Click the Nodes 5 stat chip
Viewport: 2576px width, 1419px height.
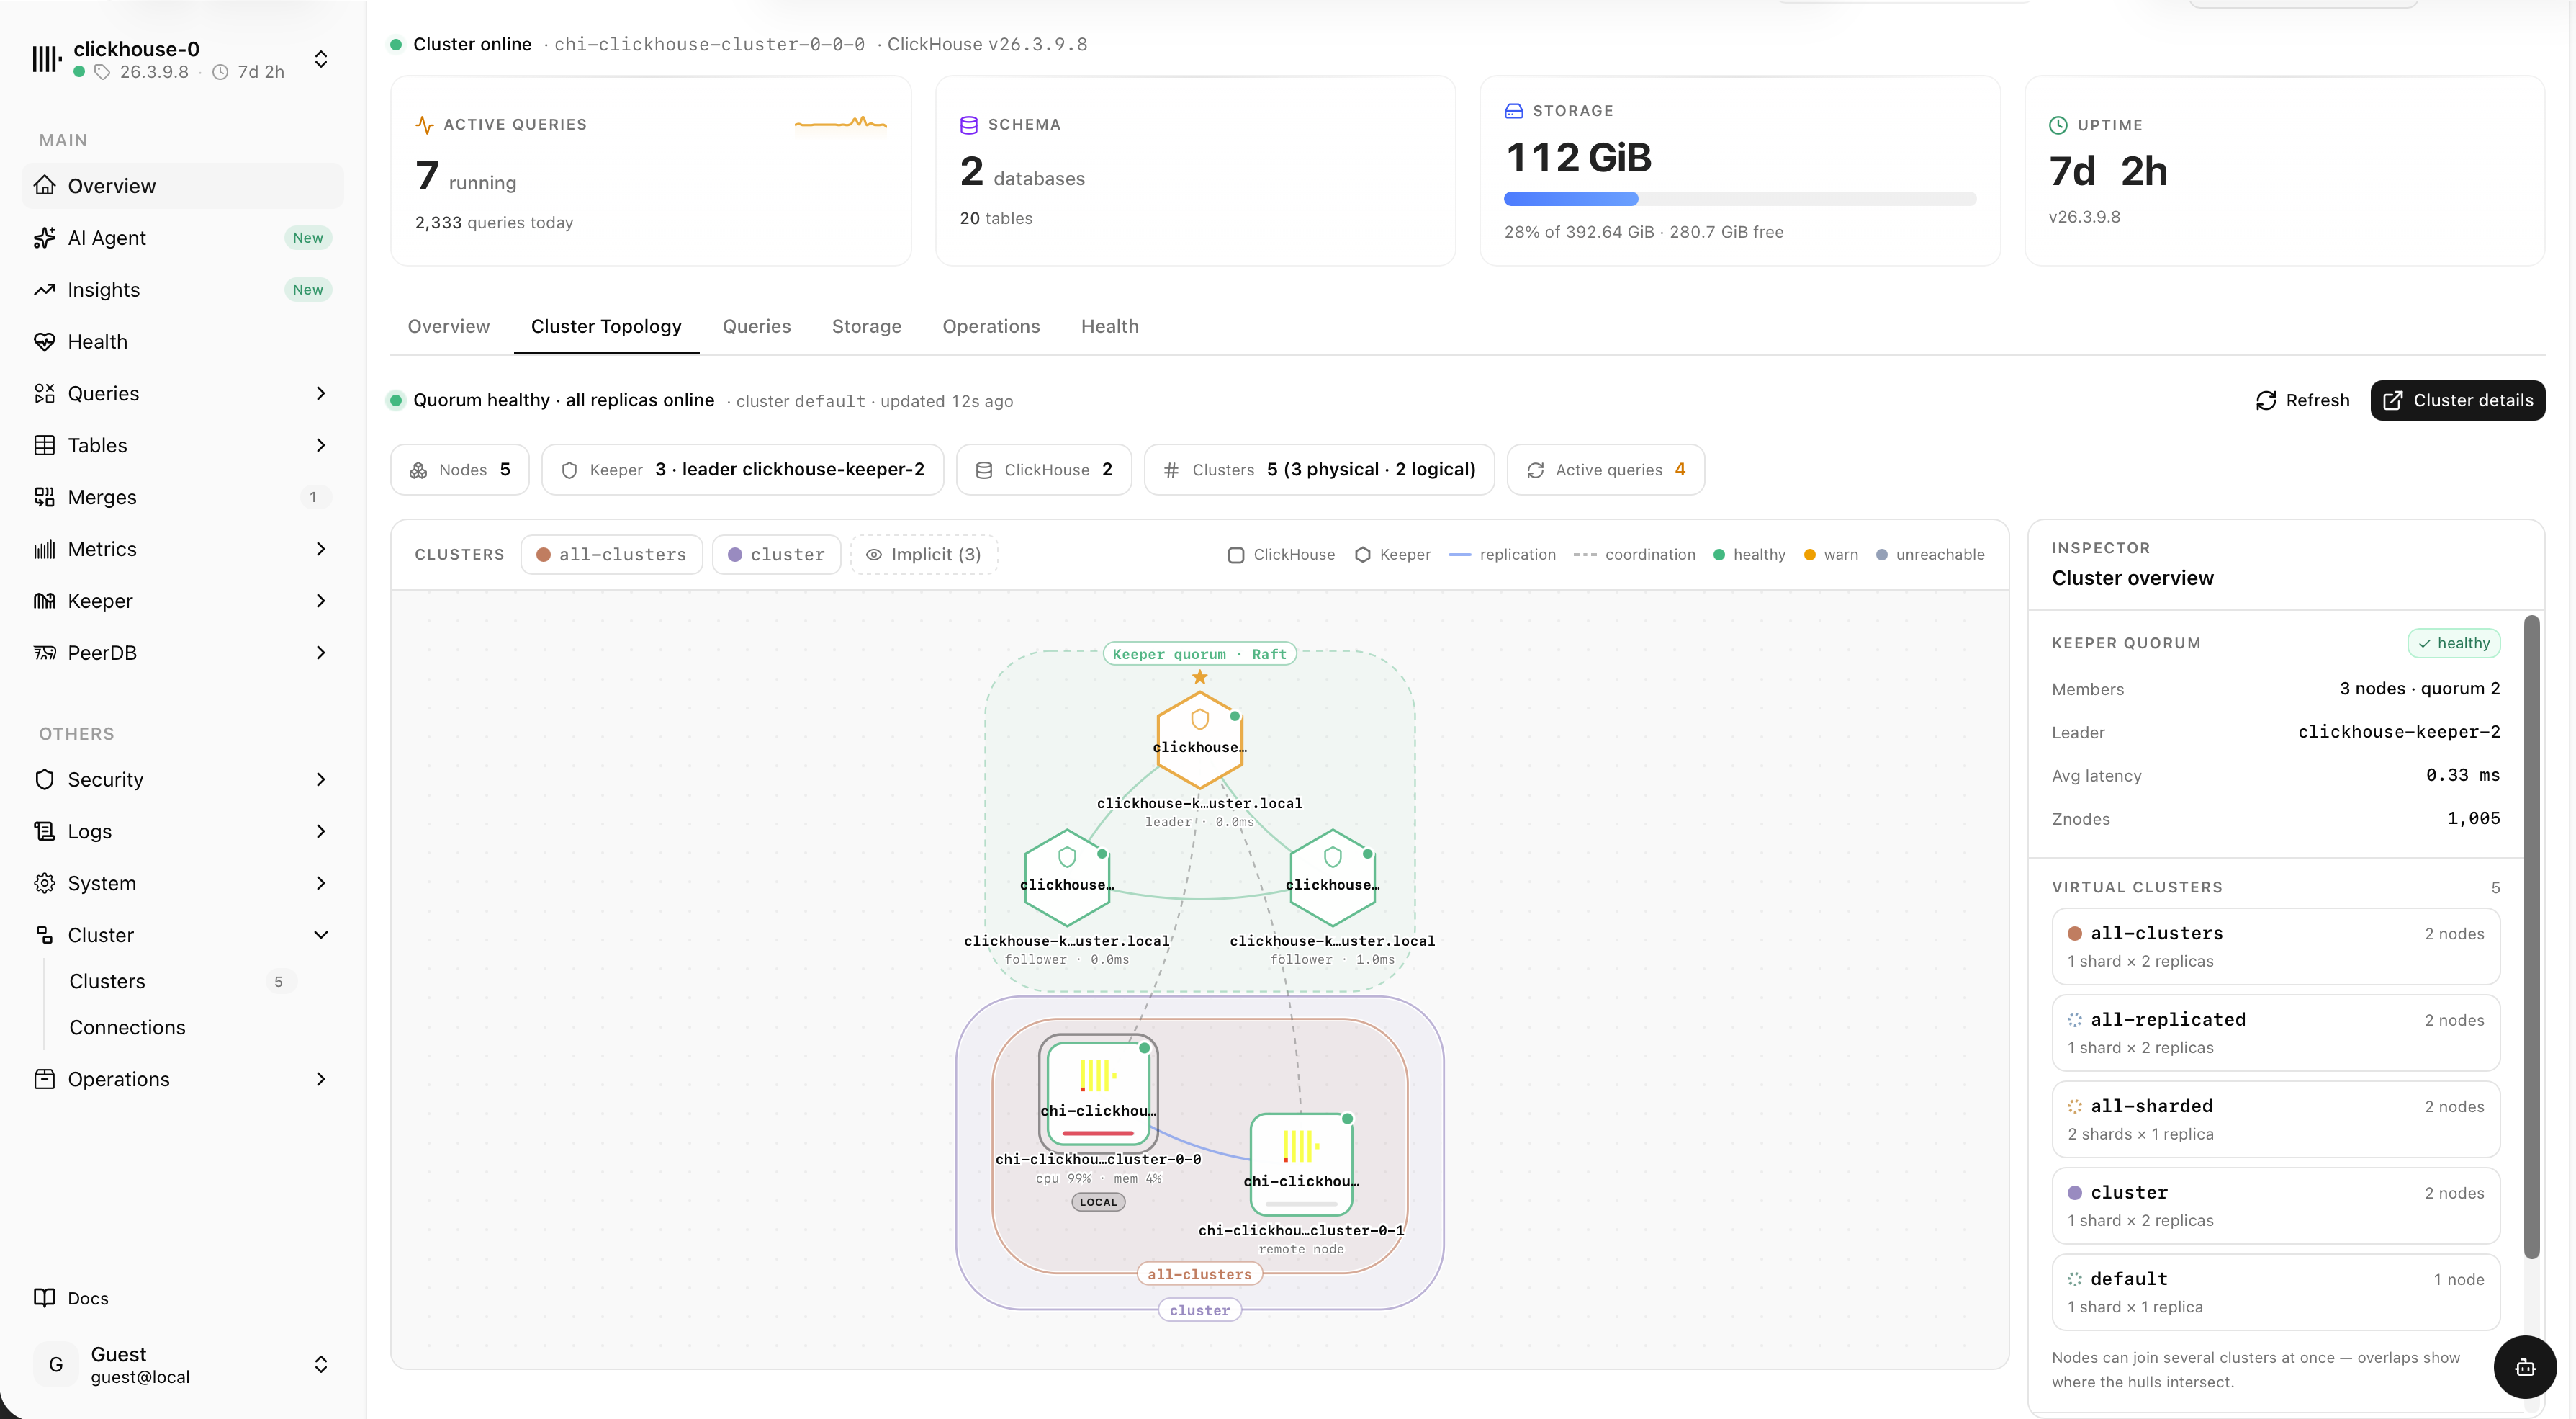[x=459, y=470]
